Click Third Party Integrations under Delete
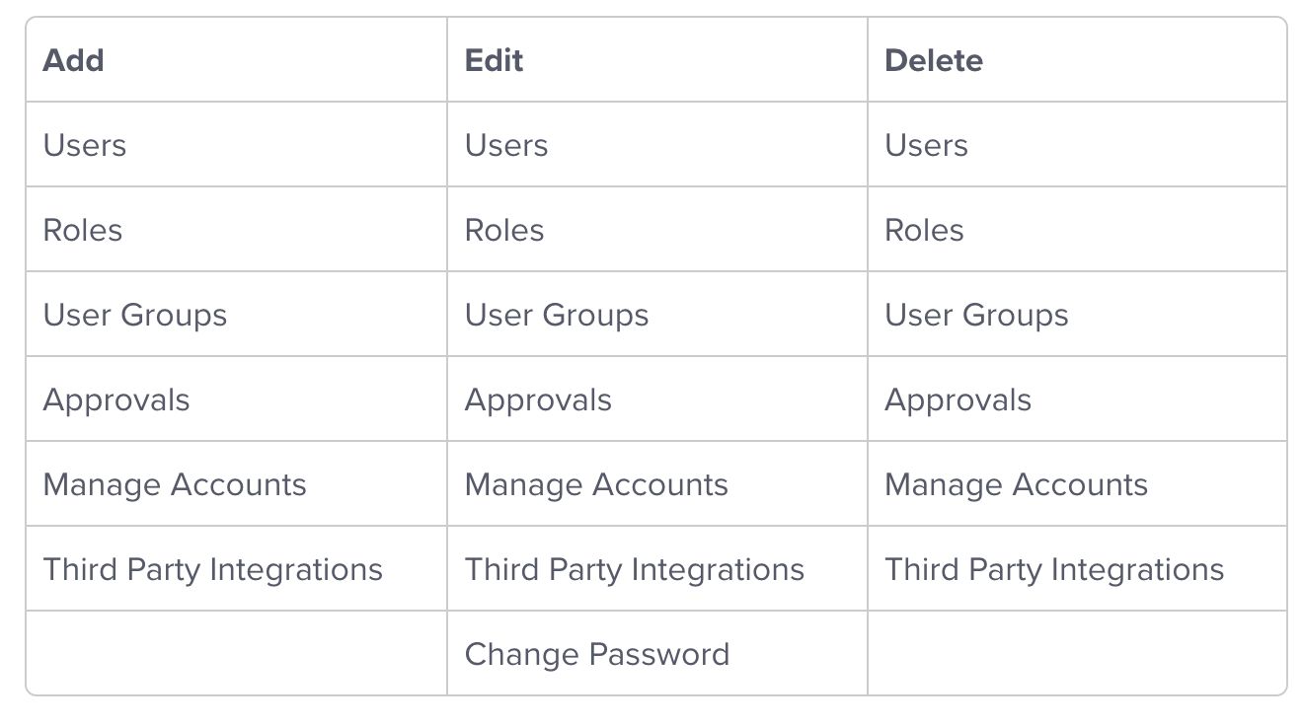1303x726 pixels. point(1054,569)
